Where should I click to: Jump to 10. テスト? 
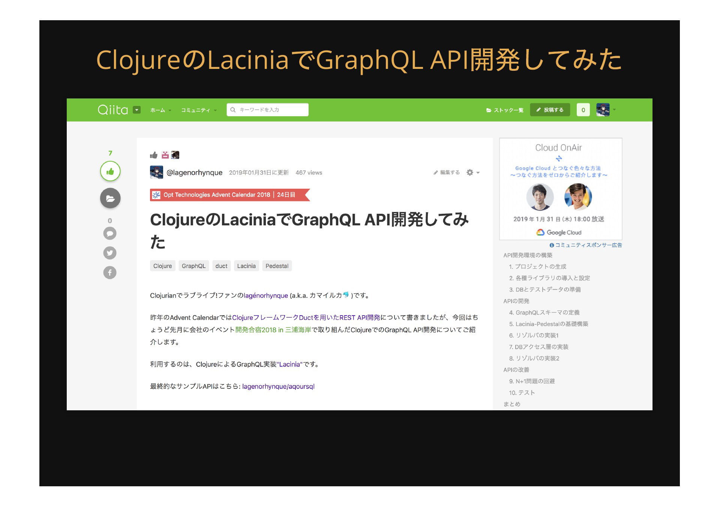(x=522, y=393)
